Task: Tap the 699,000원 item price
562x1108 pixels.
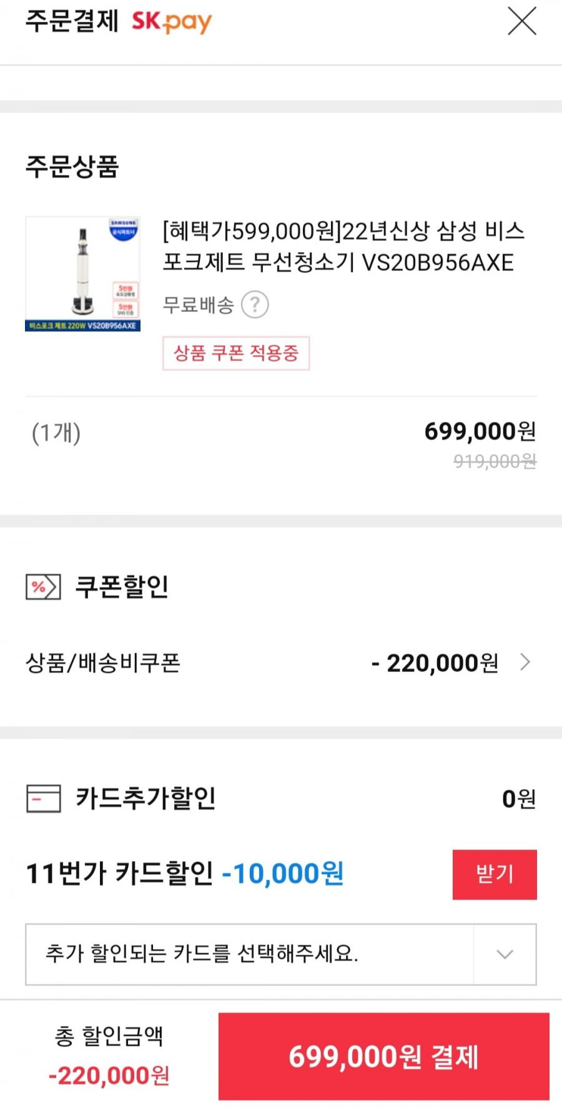Action: click(x=480, y=431)
